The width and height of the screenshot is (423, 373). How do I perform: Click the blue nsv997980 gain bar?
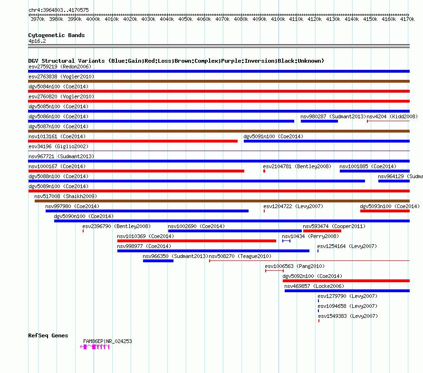(147, 211)
